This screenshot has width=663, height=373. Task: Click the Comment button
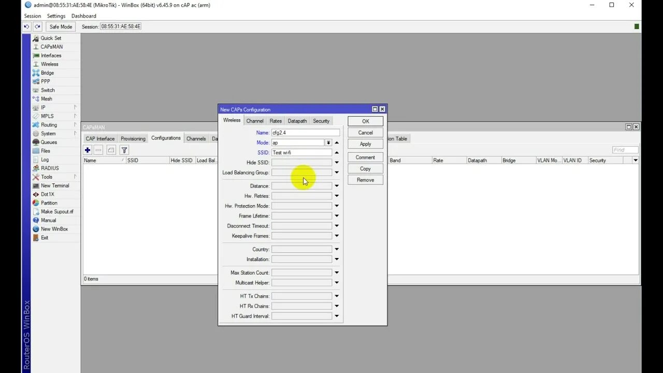tap(365, 157)
